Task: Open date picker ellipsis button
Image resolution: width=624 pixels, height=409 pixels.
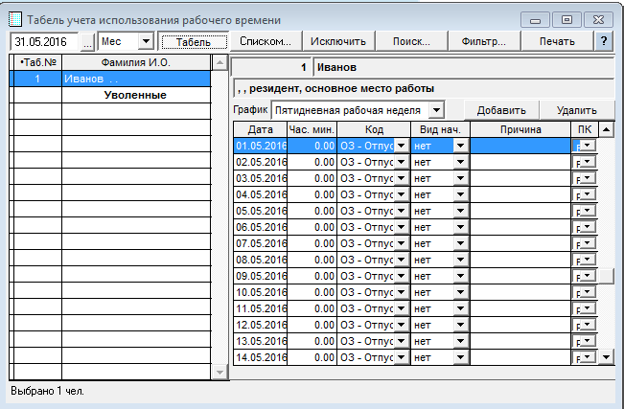Action: [x=87, y=42]
